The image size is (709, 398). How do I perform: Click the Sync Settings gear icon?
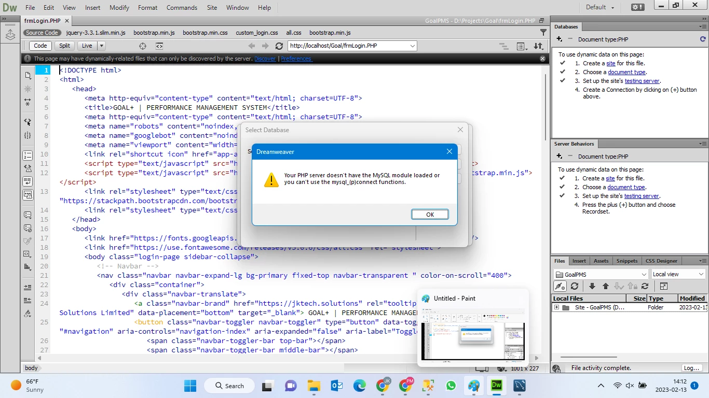[637, 7]
